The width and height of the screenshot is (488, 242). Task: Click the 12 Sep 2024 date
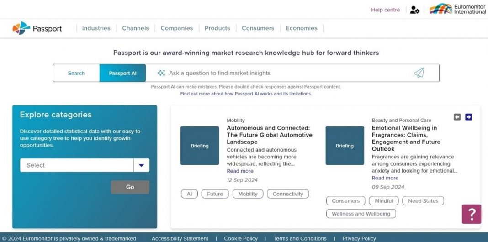(x=242, y=180)
